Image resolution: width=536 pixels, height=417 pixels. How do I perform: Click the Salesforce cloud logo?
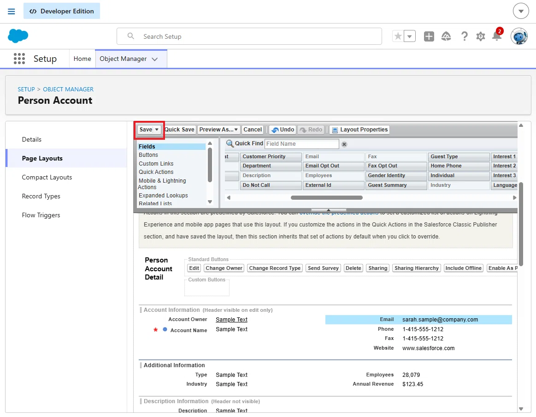pos(18,36)
